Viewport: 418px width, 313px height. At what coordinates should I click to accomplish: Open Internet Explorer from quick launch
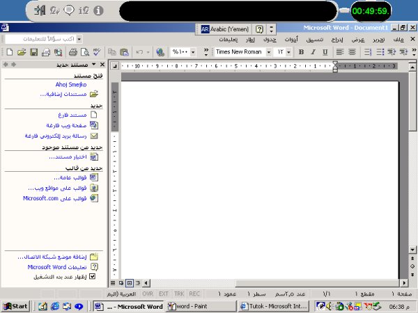[55, 306]
